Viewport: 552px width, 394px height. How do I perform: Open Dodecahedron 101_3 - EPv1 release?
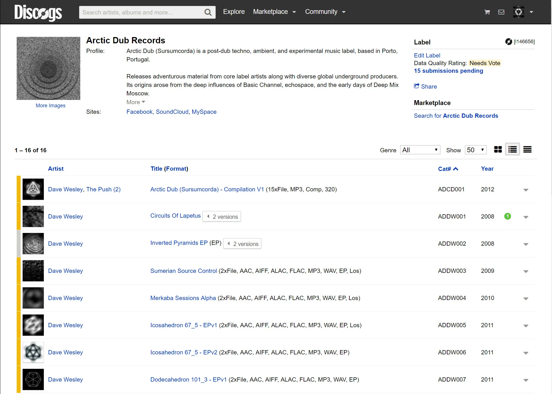pos(189,380)
